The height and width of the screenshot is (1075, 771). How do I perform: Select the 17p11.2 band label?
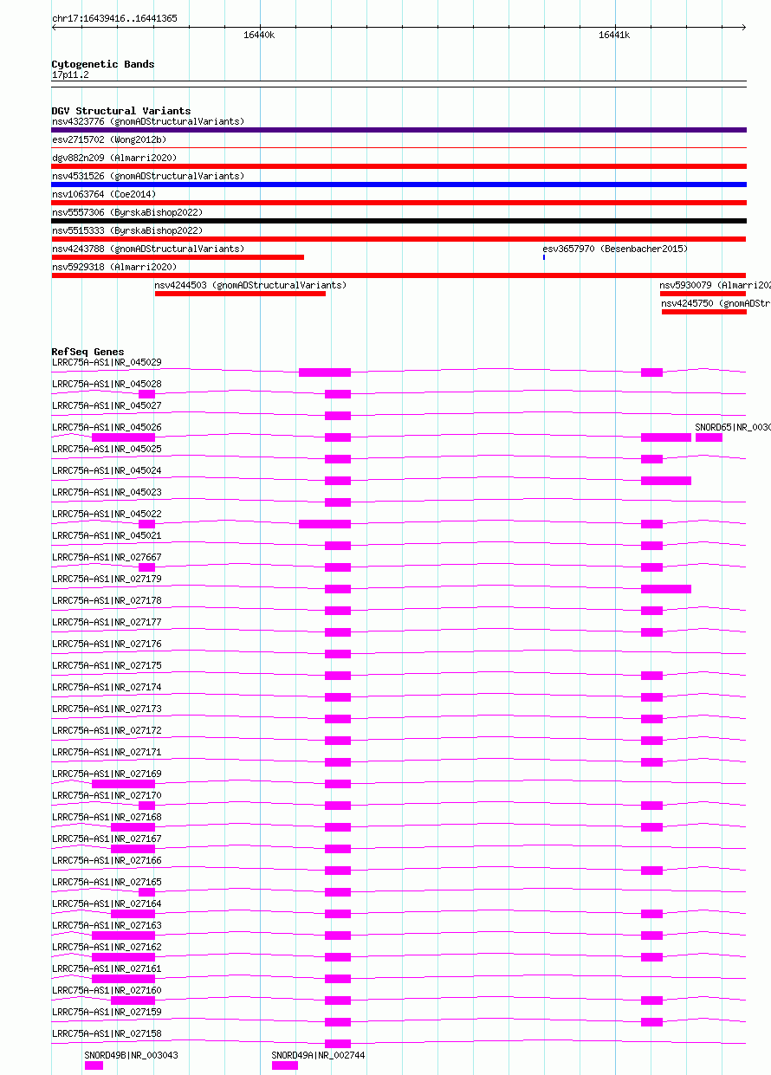(70, 74)
